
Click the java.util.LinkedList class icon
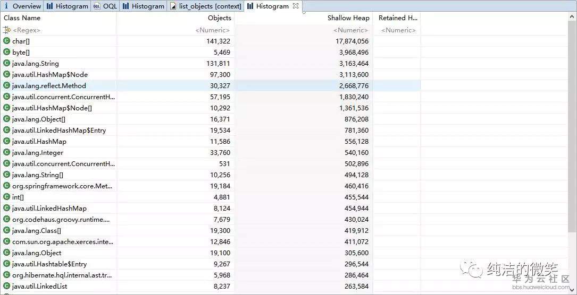(6, 286)
